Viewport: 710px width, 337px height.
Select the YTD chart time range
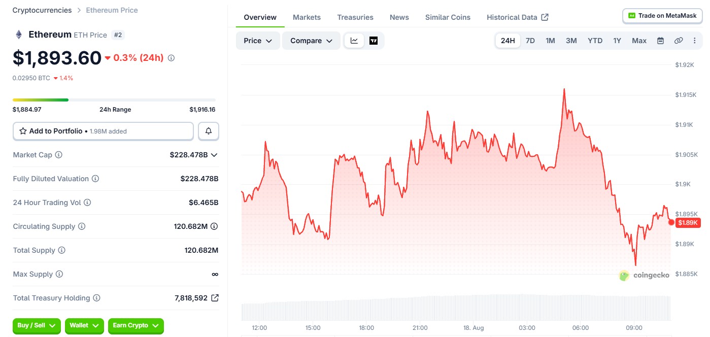tap(595, 41)
